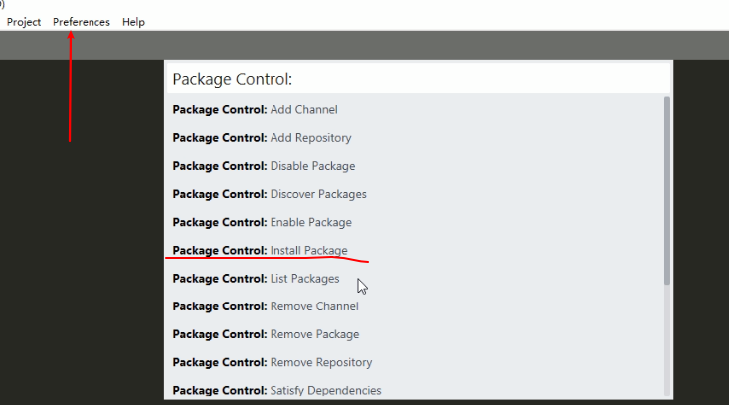Click the dark editor area left of the palette

80,249
